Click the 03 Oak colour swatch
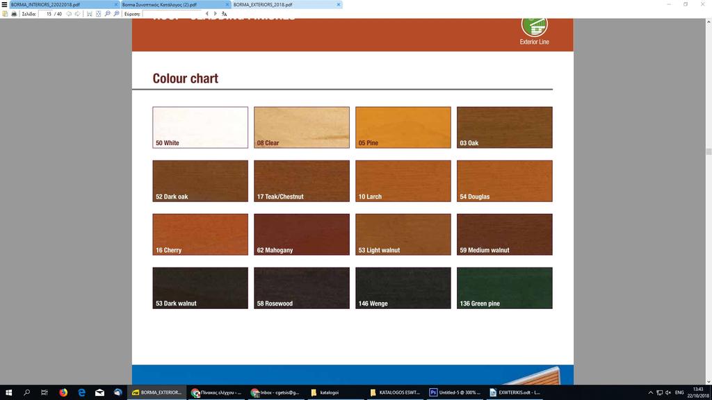The height and width of the screenshot is (400, 712). 505,128
